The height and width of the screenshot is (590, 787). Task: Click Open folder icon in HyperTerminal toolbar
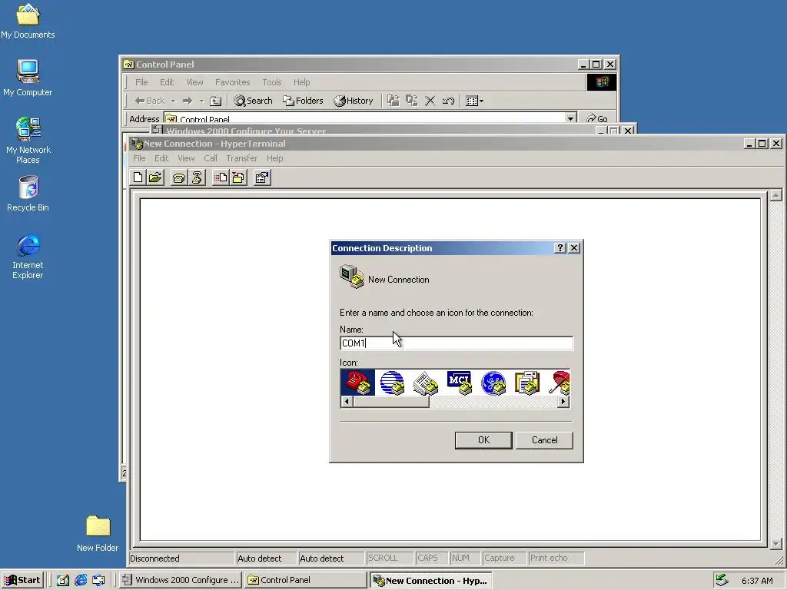[x=155, y=177]
